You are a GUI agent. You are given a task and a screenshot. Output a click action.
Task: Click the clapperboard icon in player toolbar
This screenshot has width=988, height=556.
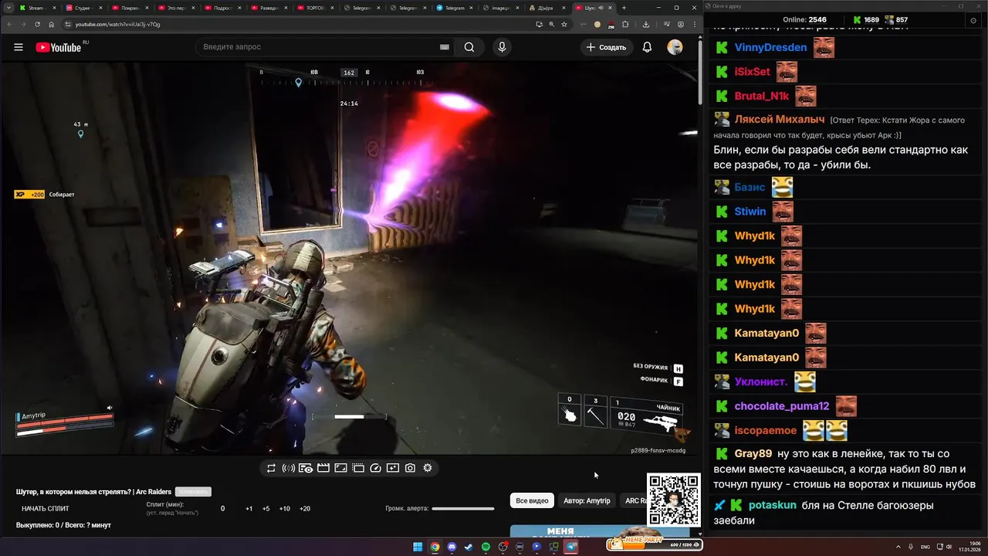[323, 468]
